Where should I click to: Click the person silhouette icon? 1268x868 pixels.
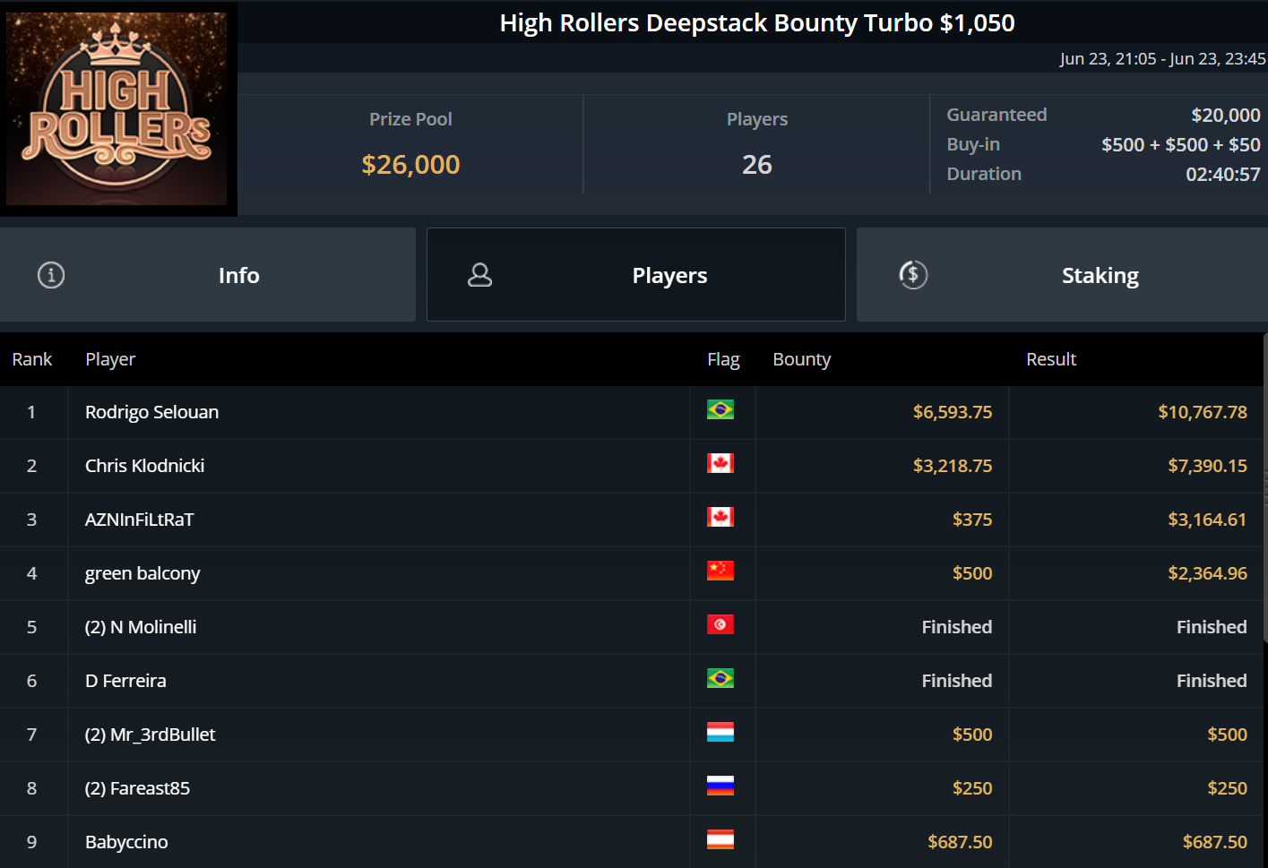tap(480, 275)
